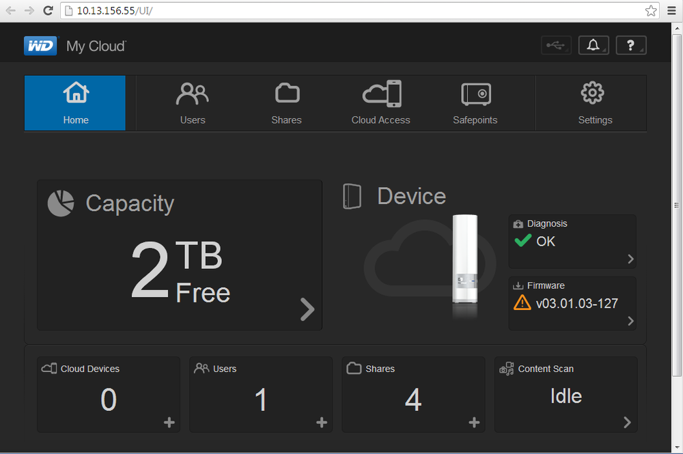This screenshot has height=454, width=683.
Task: Click the Capacity heading
Action: click(130, 203)
